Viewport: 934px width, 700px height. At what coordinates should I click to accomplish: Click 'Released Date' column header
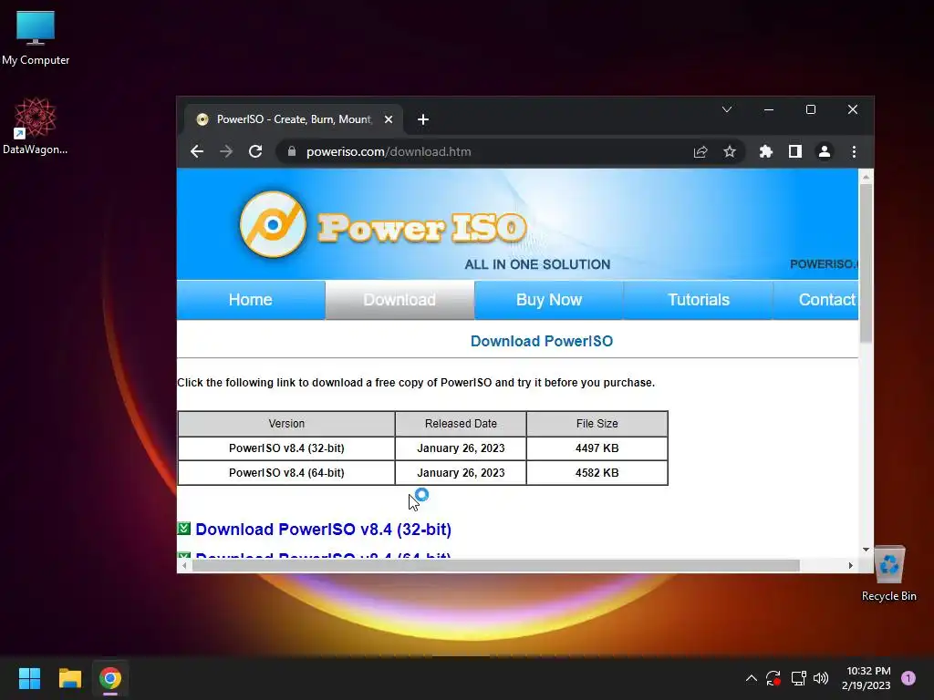[461, 424]
